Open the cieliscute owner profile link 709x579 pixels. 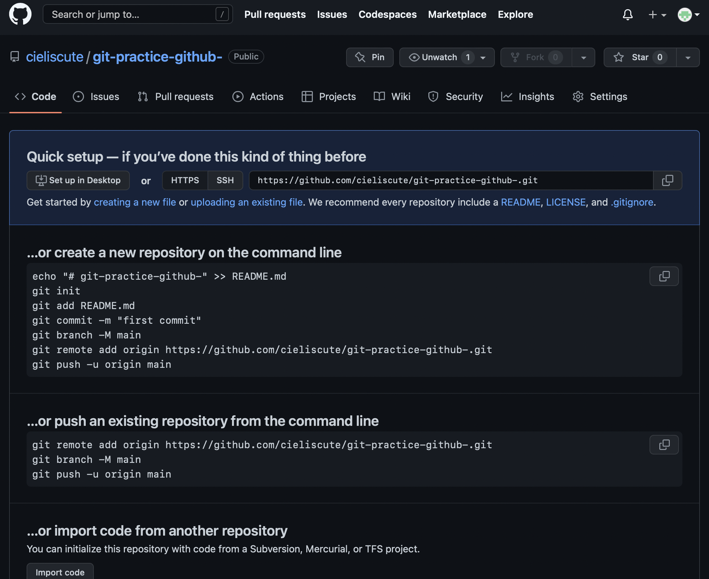tap(55, 57)
